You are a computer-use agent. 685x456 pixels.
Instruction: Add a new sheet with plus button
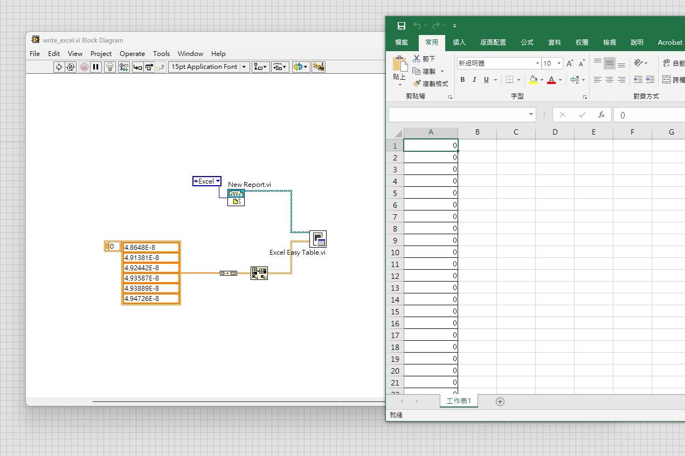coord(500,401)
